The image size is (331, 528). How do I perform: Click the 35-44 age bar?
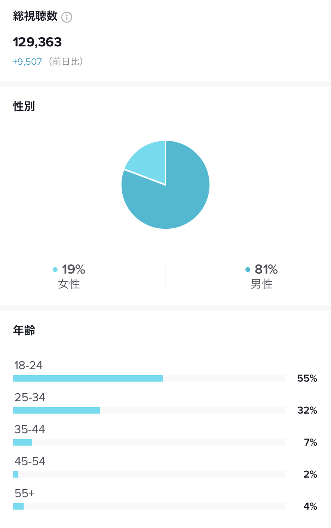click(149, 442)
